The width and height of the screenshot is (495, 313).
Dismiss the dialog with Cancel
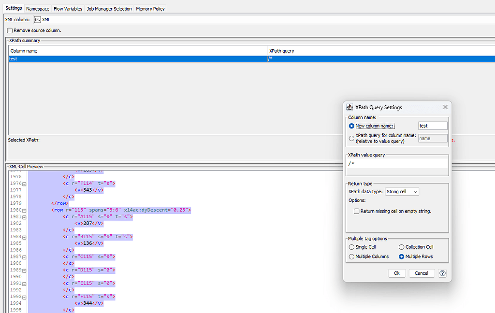[422, 273]
